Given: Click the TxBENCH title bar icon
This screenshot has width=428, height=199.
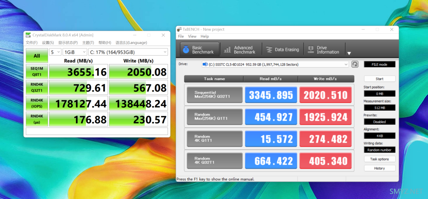Looking at the screenshot, I should (x=179, y=29).
